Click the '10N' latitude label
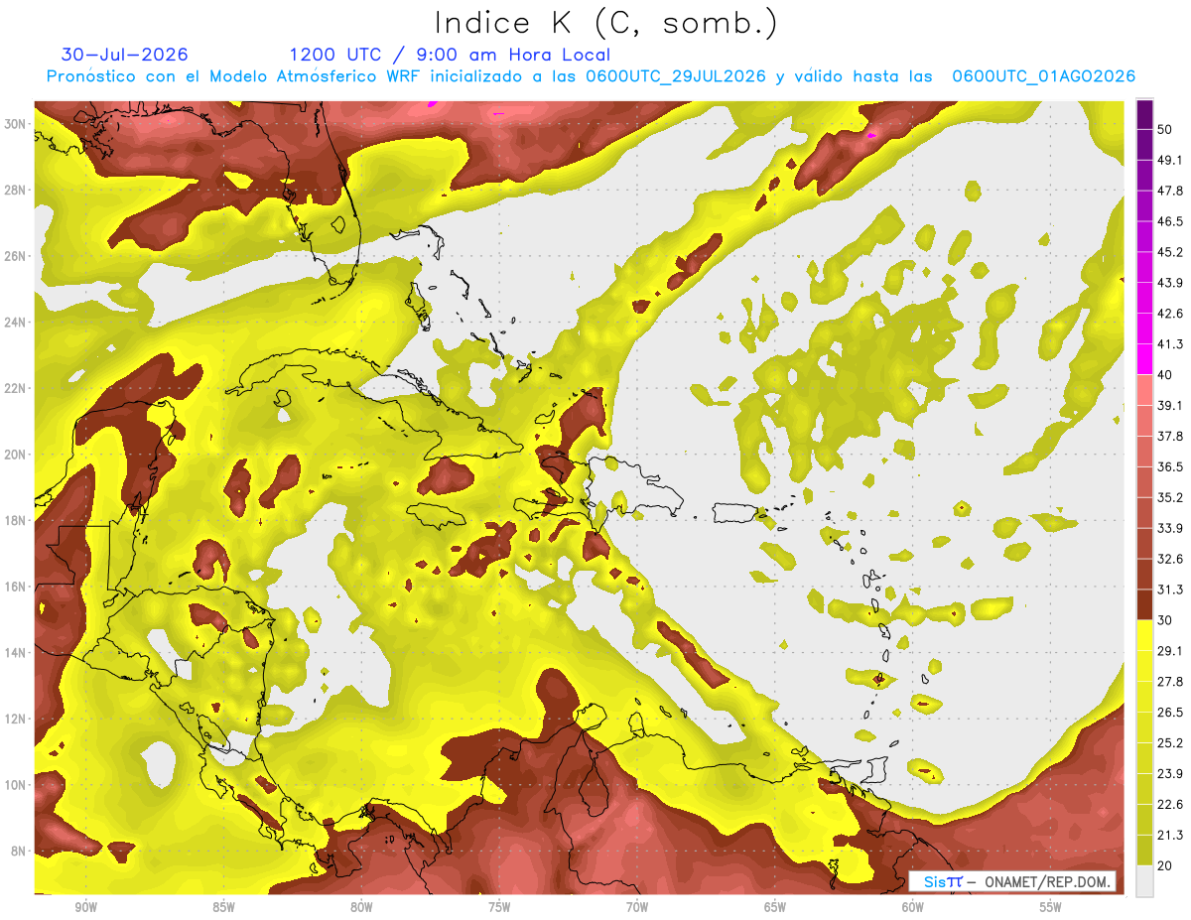The height and width of the screenshot is (920, 1191). coord(15,785)
